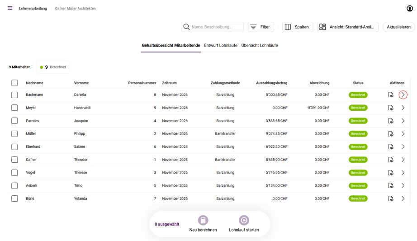Open the Gafner Müller Architekten breadcrumb
Image resolution: width=417 pixels, height=241 pixels.
[x=75, y=9]
